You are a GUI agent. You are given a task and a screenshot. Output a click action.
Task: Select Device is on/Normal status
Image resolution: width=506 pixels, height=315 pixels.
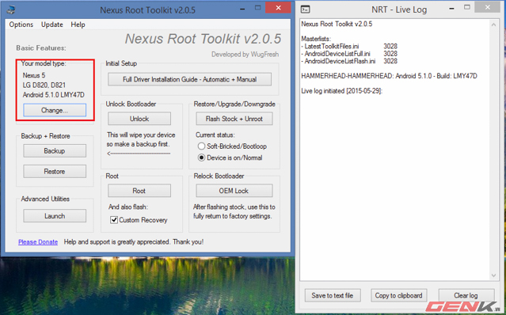[201, 157]
